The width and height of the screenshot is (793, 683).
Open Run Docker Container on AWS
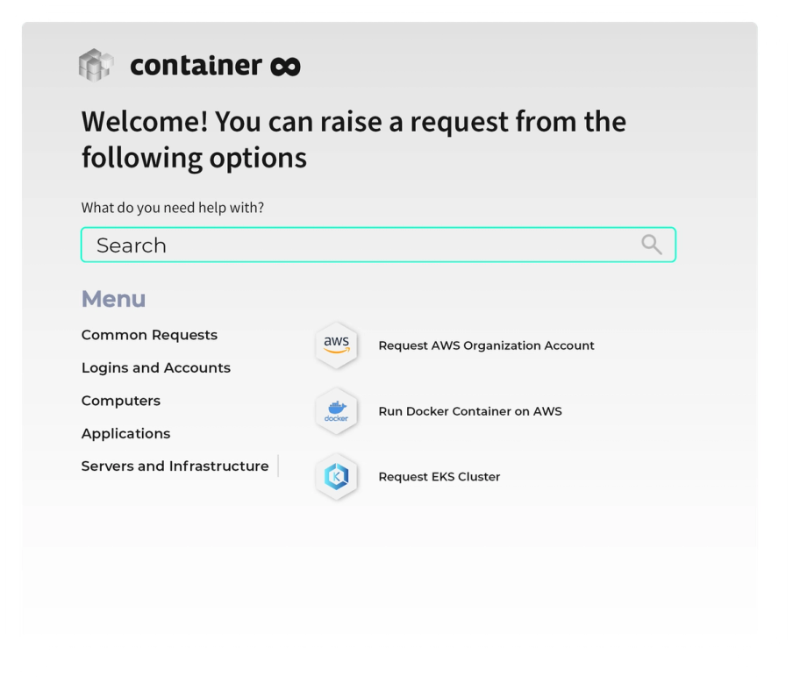(x=470, y=411)
